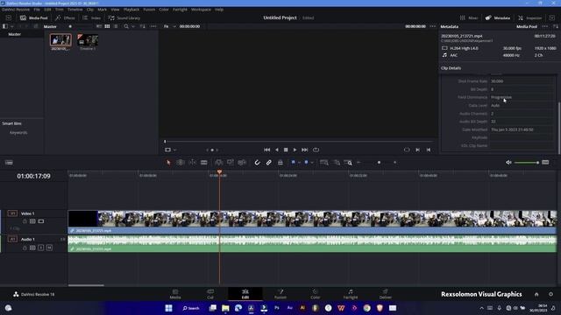561x315 pixels.
Task: Open the Sound Library panel
Action: click(124, 17)
